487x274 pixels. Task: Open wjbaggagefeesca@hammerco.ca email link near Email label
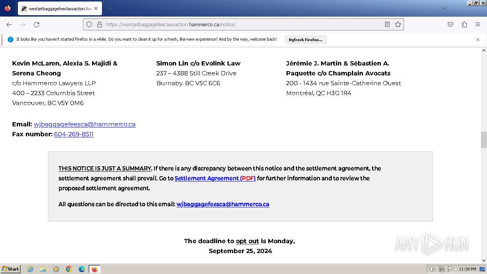[84, 124]
